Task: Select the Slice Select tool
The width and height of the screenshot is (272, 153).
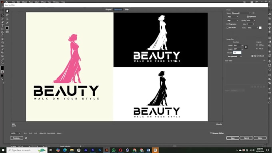Action: [7, 15]
